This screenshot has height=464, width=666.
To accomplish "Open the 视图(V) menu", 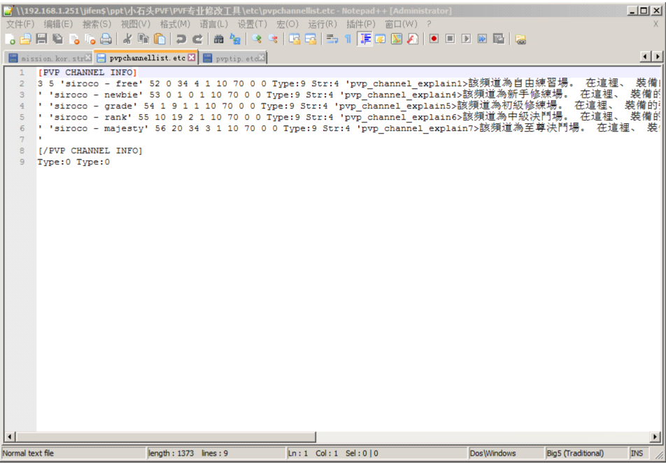I will tap(136, 24).
